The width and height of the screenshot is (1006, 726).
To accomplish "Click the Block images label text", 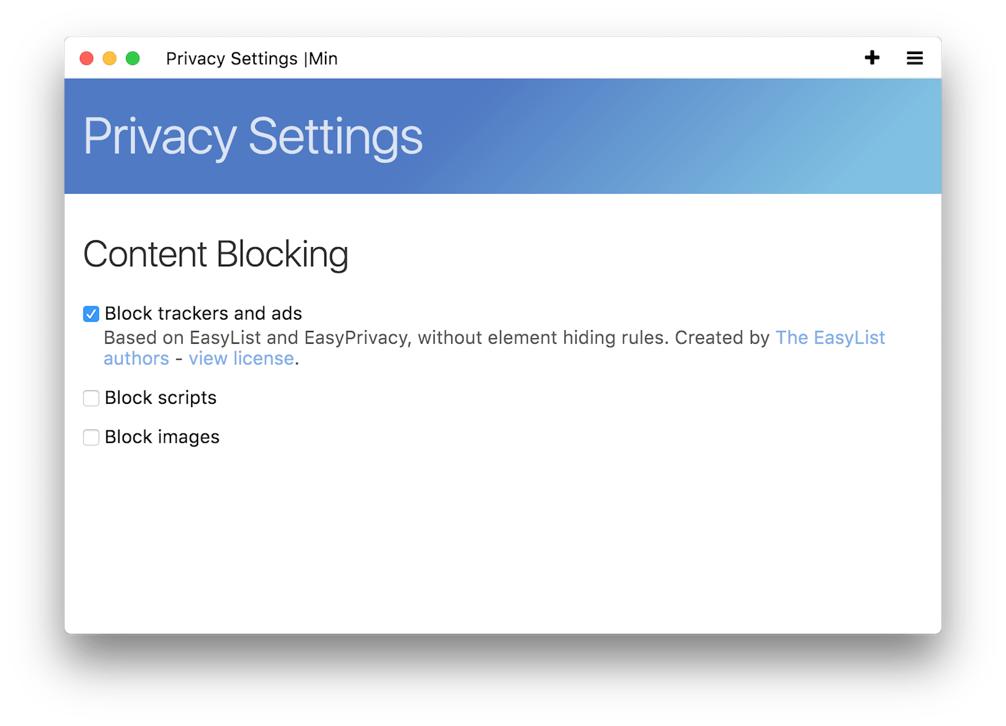I will 162,437.
